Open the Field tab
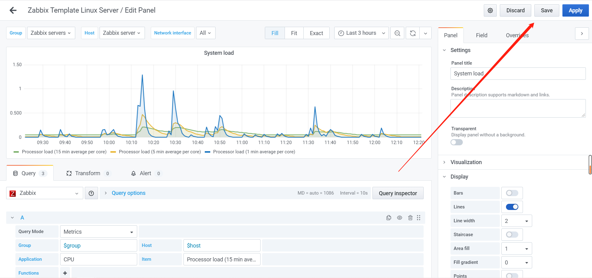This screenshot has width=592, height=278. click(481, 35)
